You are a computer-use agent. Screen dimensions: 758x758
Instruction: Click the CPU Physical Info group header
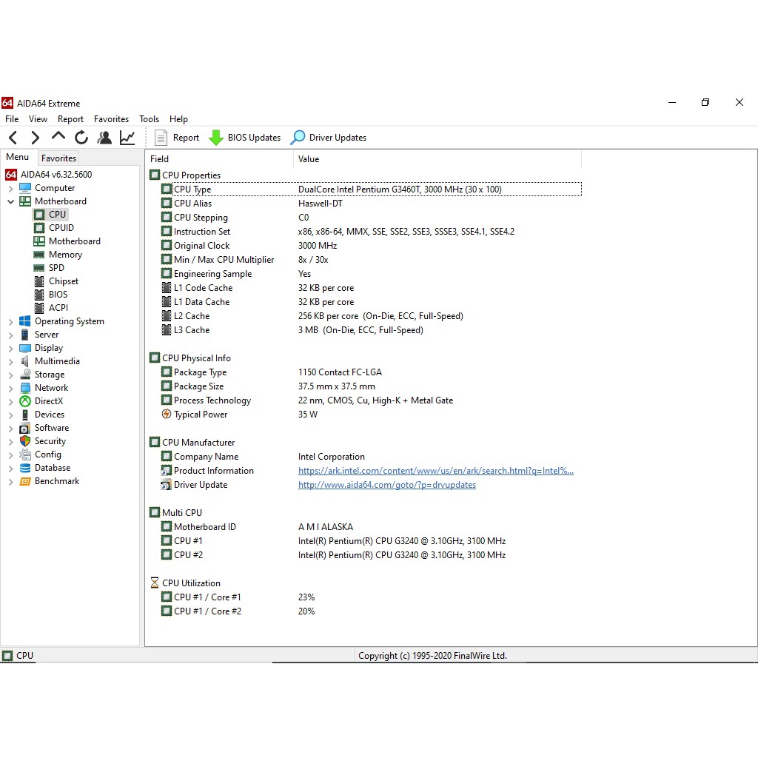[190, 358]
